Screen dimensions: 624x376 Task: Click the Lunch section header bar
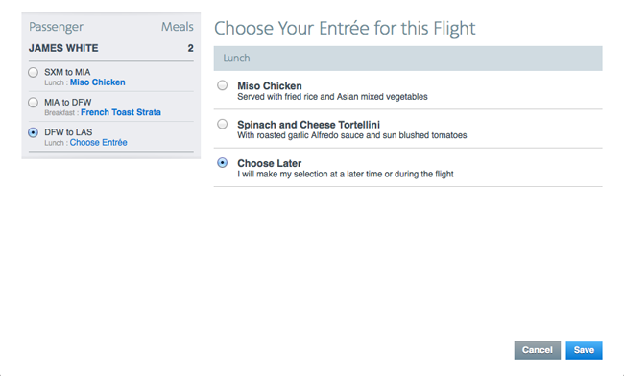pos(408,59)
